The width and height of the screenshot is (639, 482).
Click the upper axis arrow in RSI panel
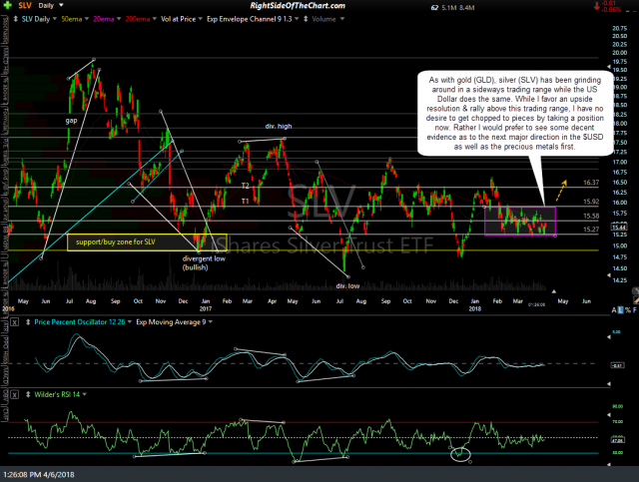point(609,415)
